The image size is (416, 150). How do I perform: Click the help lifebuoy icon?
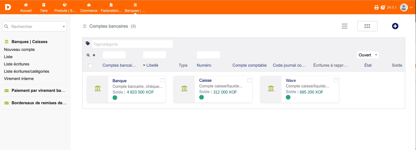pos(383,7)
